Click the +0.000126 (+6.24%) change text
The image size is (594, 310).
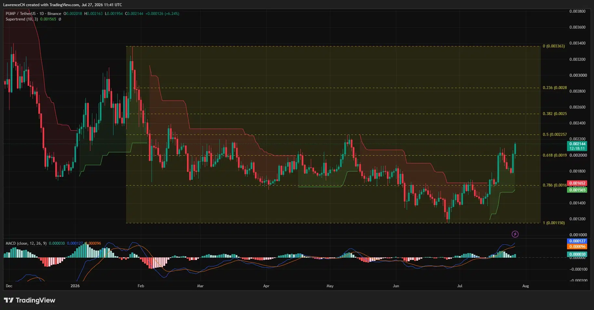(162, 14)
